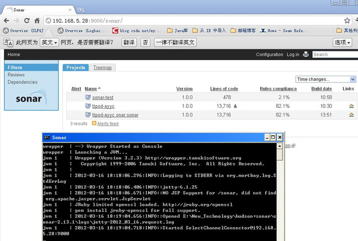Go back using the browser back arrow
Image resolution: width=358 pixels, height=241 pixels.
tap(6, 21)
